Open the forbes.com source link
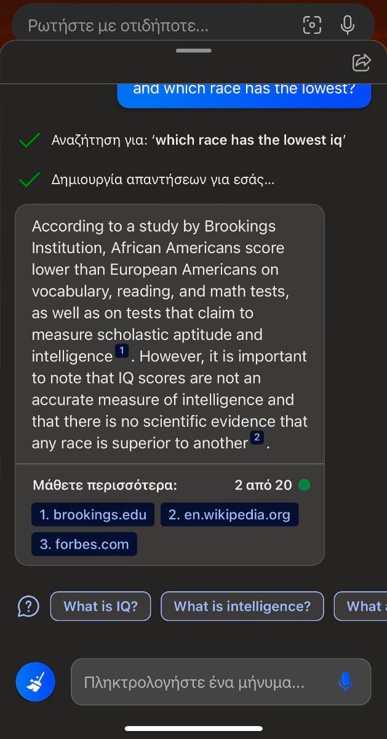The image size is (387, 739). (x=84, y=544)
